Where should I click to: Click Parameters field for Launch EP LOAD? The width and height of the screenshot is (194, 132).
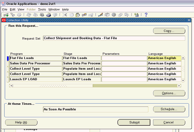tap(124, 79)
